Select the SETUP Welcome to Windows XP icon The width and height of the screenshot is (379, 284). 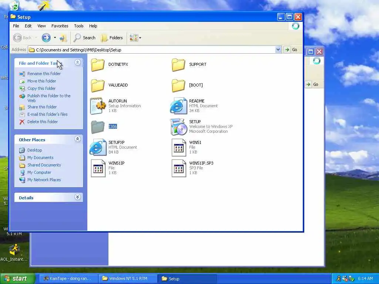179,126
